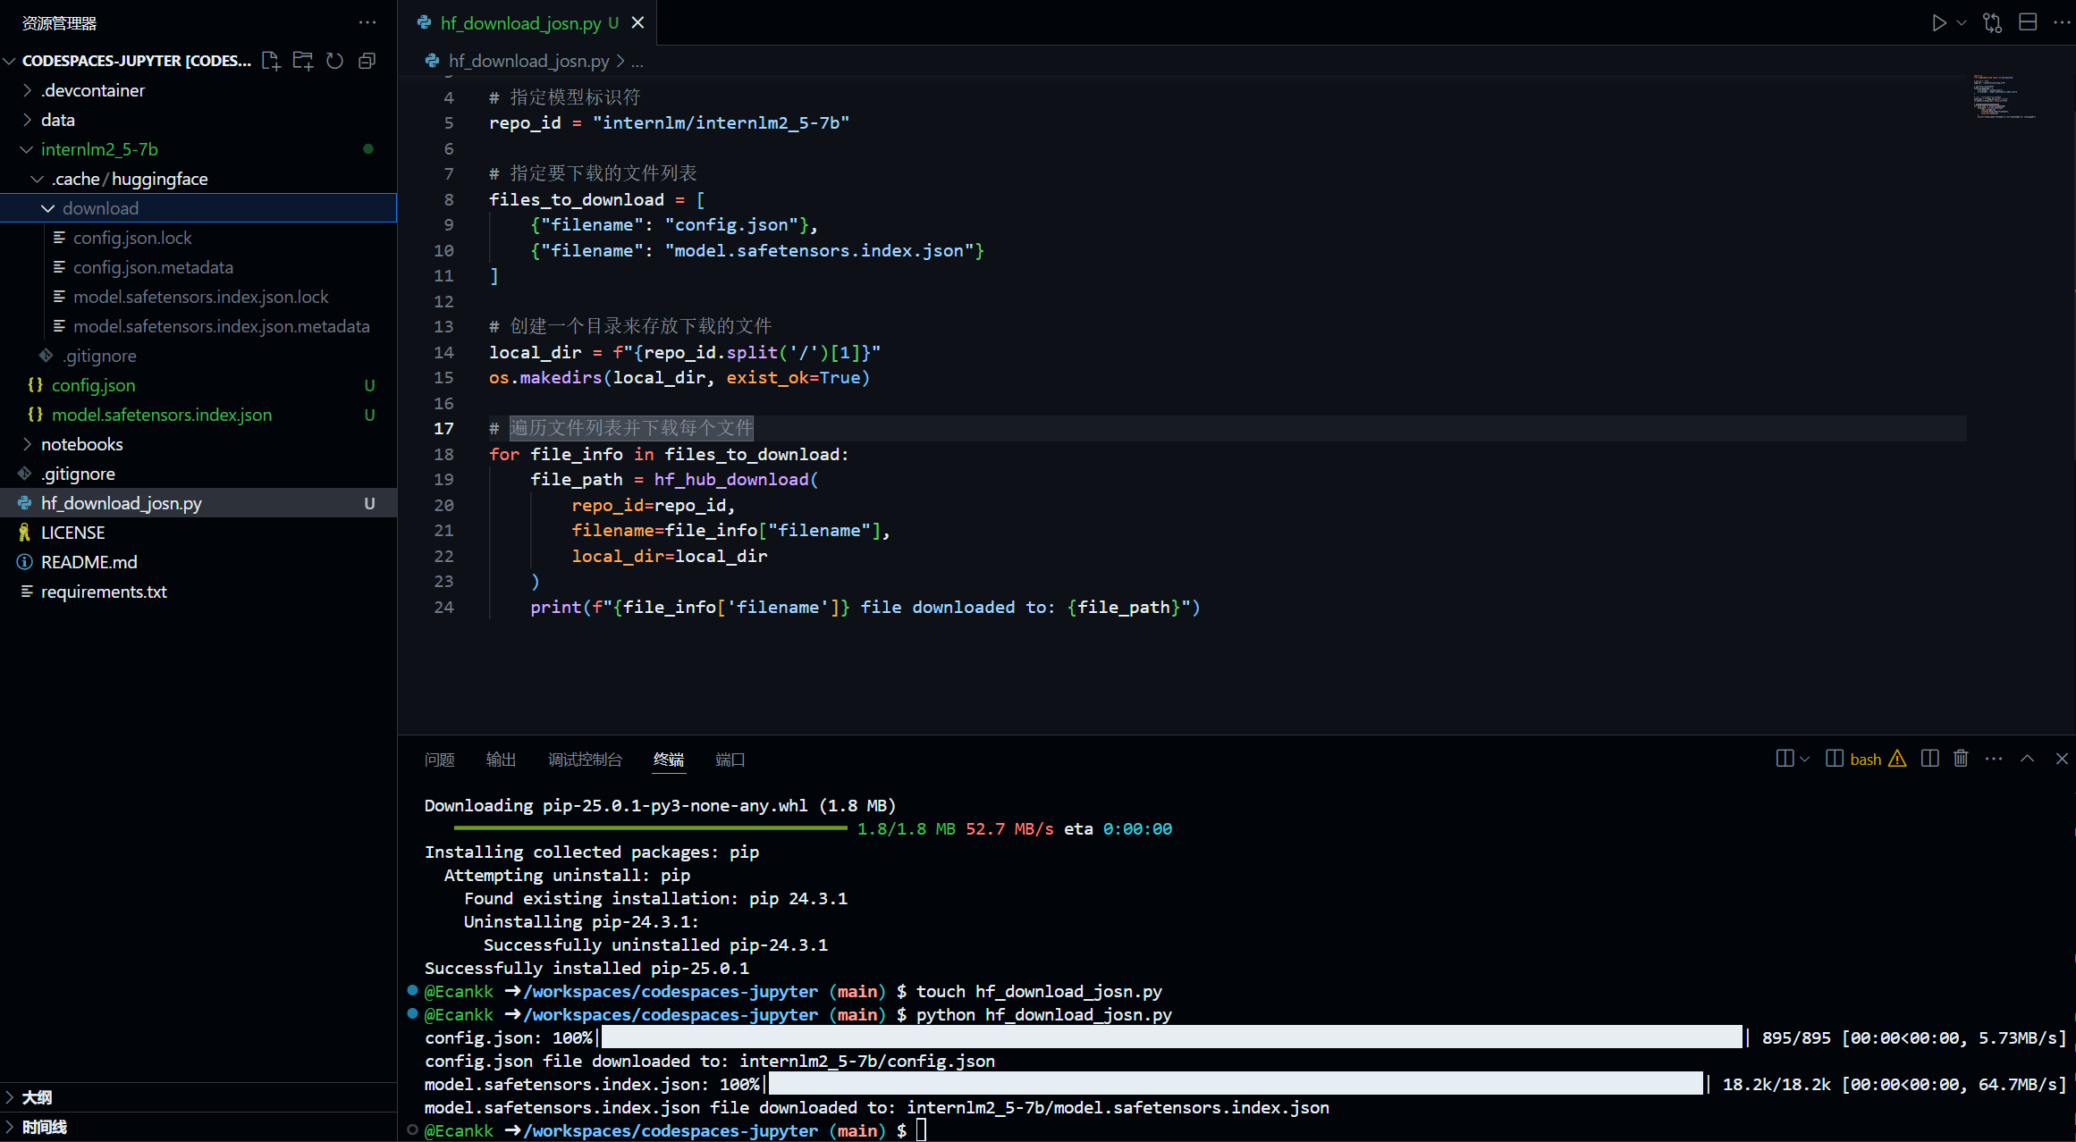Open the green config.json file
The width and height of the screenshot is (2076, 1142).
point(198,385)
